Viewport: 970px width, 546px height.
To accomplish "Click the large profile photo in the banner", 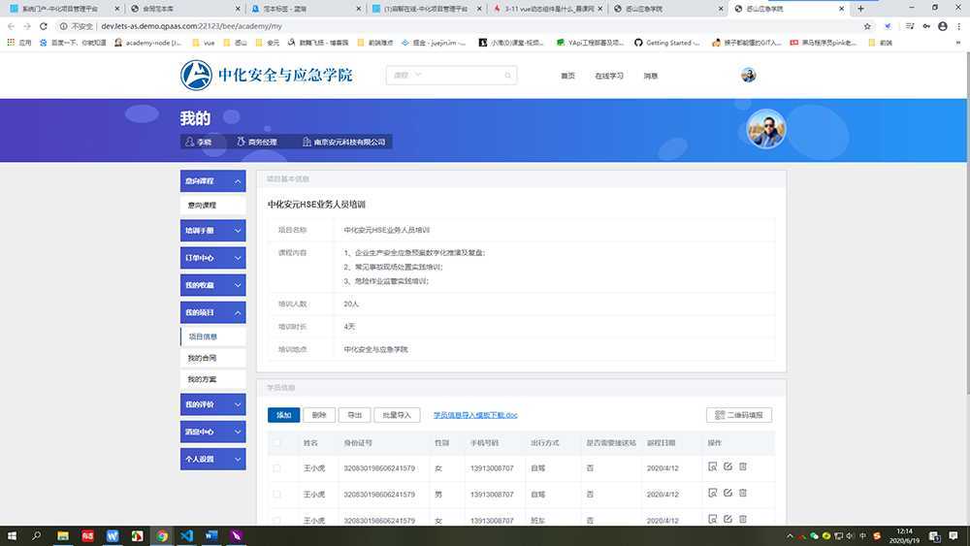I will tap(766, 129).
